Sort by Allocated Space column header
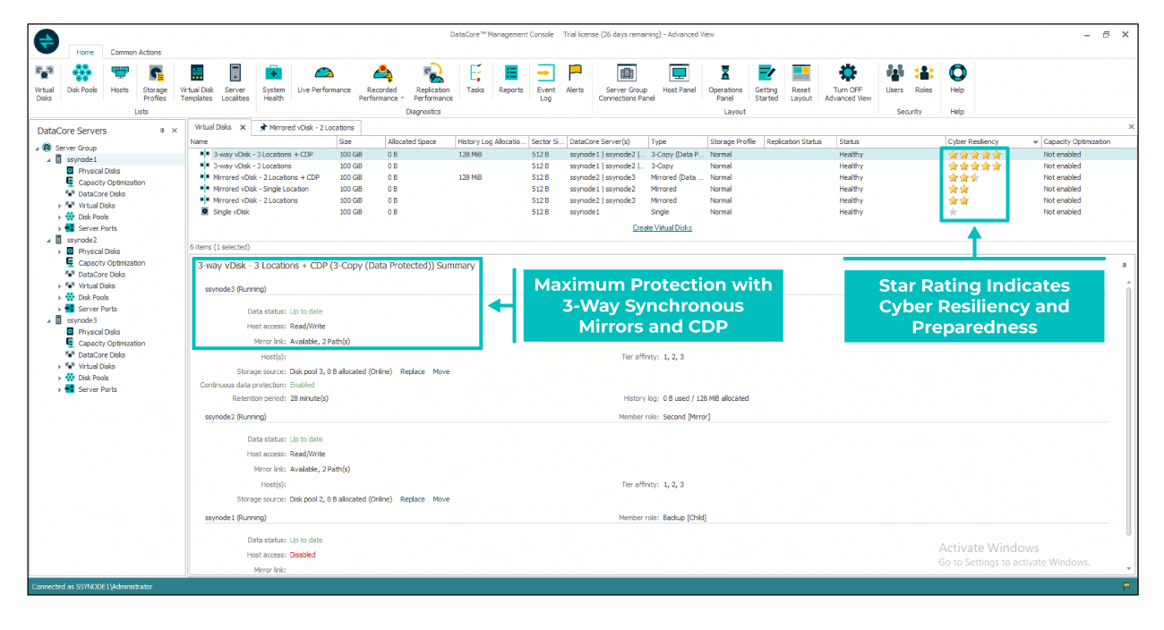 click(419, 142)
